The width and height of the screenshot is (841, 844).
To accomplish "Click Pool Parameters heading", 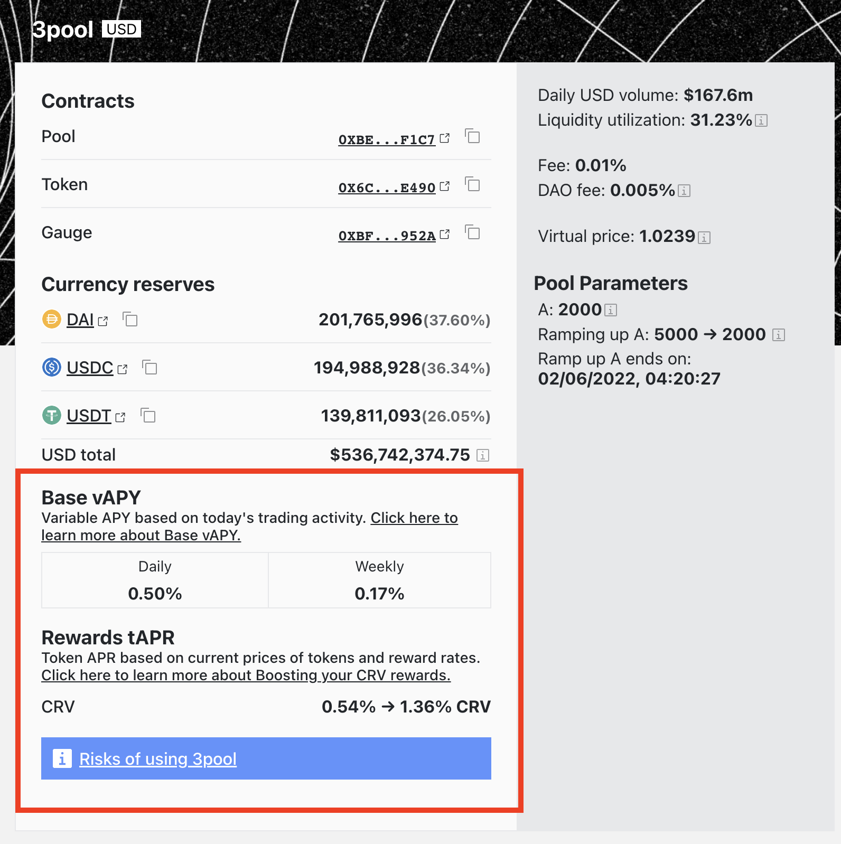I will pyautogui.click(x=611, y=283).
